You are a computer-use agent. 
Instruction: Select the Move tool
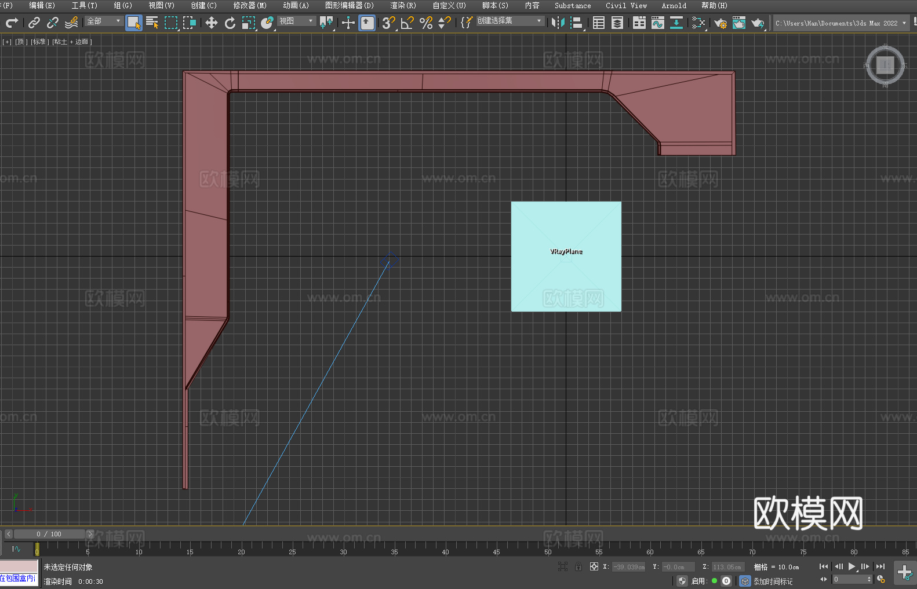coord(212,23)
